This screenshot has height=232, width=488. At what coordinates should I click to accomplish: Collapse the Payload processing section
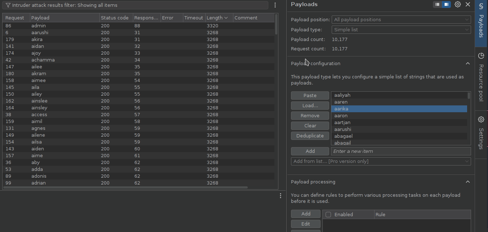coord(467,182)
